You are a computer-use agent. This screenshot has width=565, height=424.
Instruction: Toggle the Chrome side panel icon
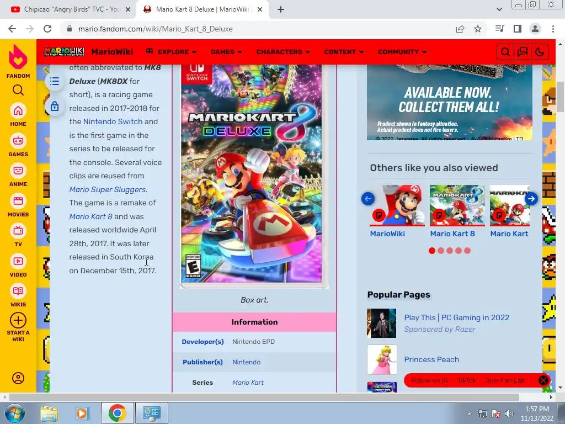click(518, 29)
